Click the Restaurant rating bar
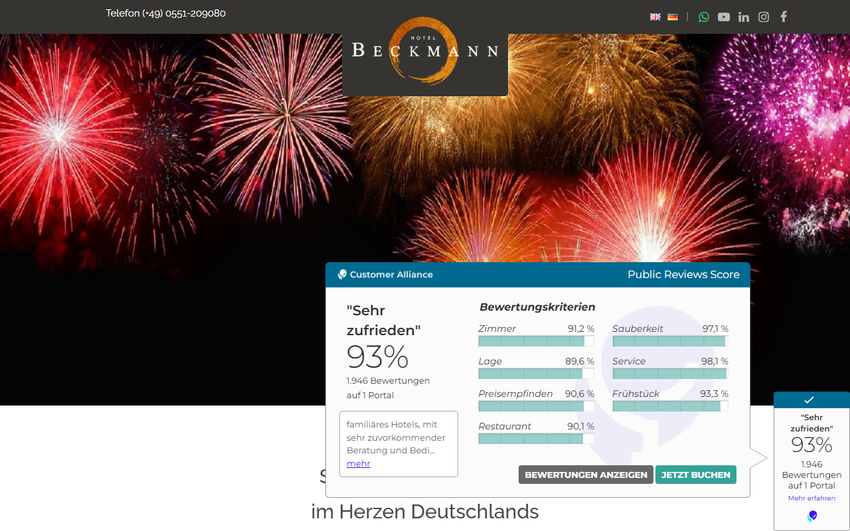 coord(536,439)
